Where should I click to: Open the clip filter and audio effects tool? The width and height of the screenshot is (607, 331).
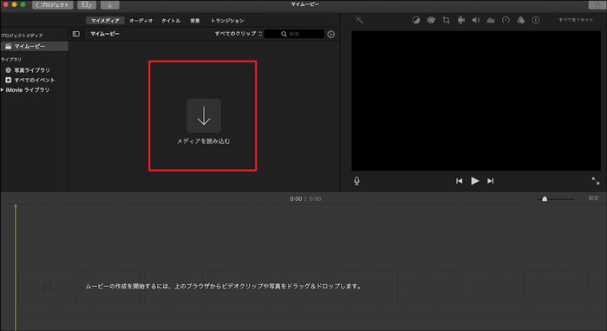[x=520, y=20]
